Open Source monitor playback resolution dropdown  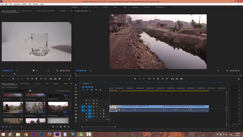point(50,71)
